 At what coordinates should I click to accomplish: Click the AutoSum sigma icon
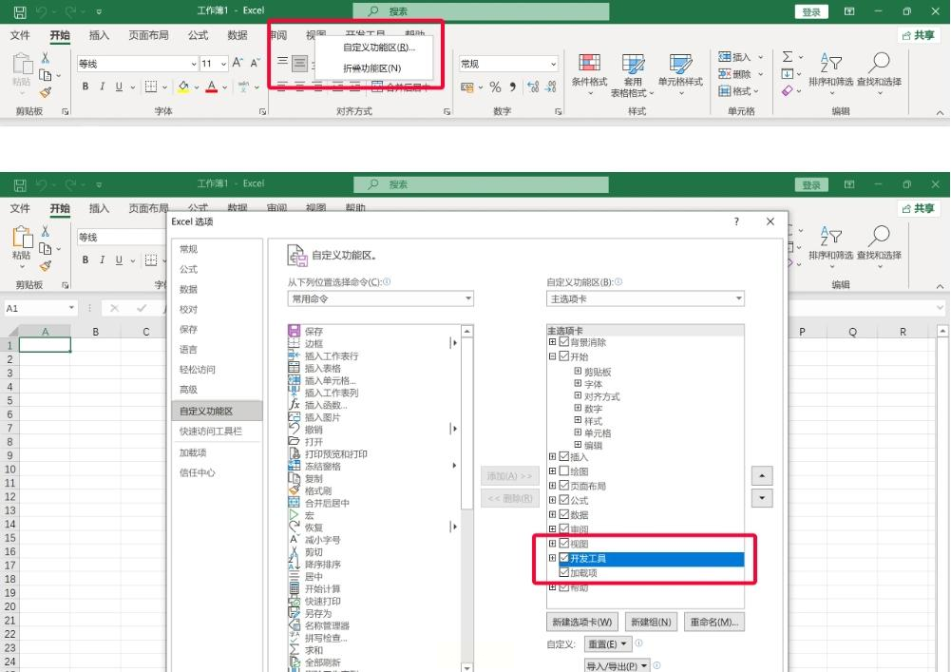pos(788,57)
